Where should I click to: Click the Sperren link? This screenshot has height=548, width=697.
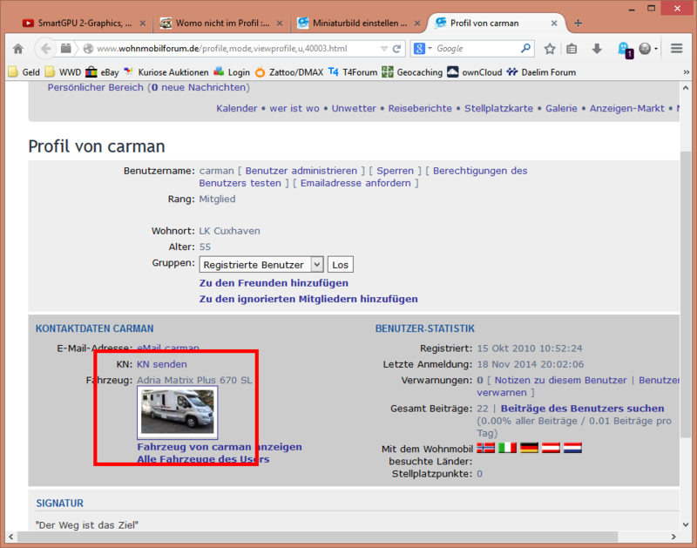tap(395, 171)
